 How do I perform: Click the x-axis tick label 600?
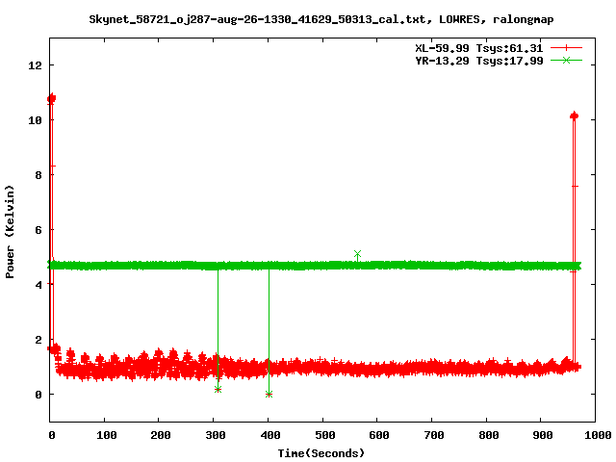point(378,435)
